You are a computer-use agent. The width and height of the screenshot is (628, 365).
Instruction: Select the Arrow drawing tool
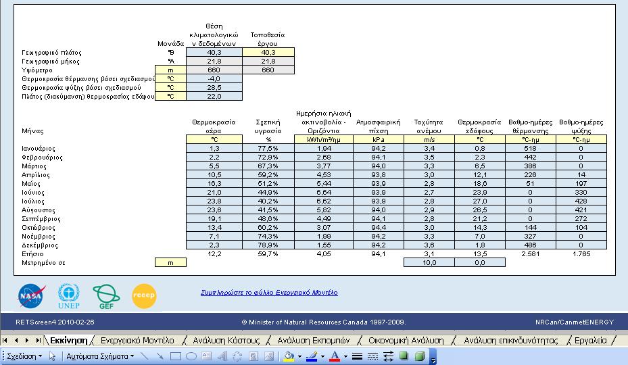coord(160,356)
